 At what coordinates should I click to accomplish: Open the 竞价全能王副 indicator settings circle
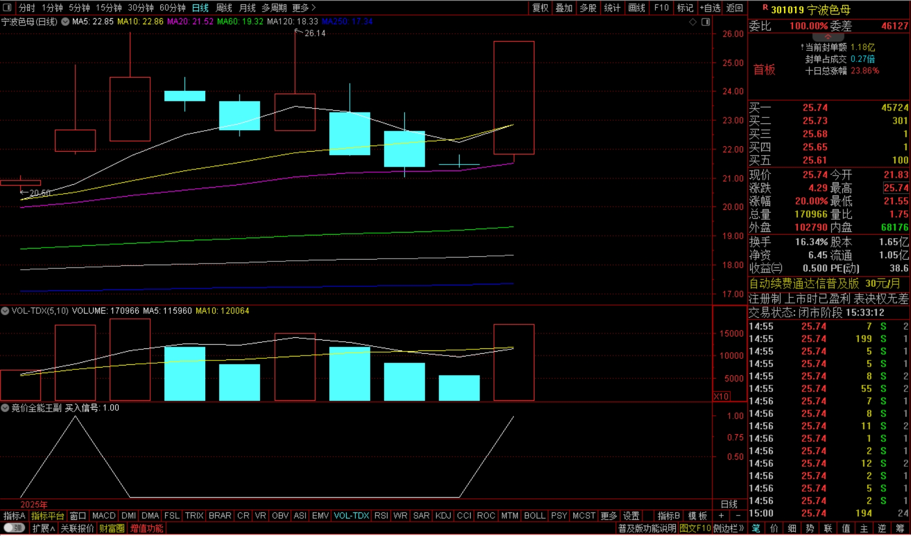click(x=5, y=408)
